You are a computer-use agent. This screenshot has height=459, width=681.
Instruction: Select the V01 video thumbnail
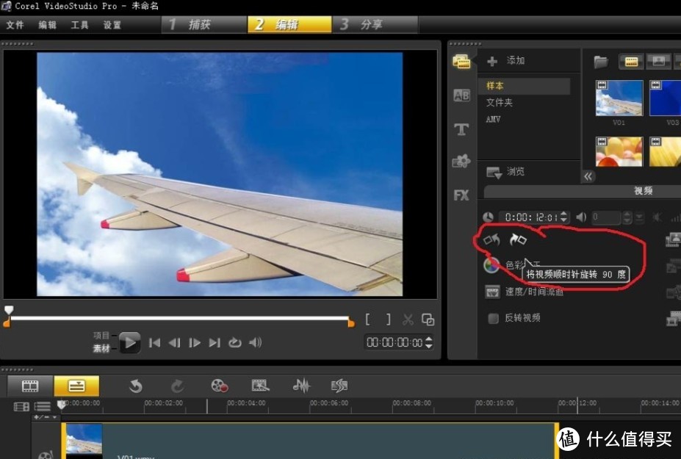coord(619,98)
